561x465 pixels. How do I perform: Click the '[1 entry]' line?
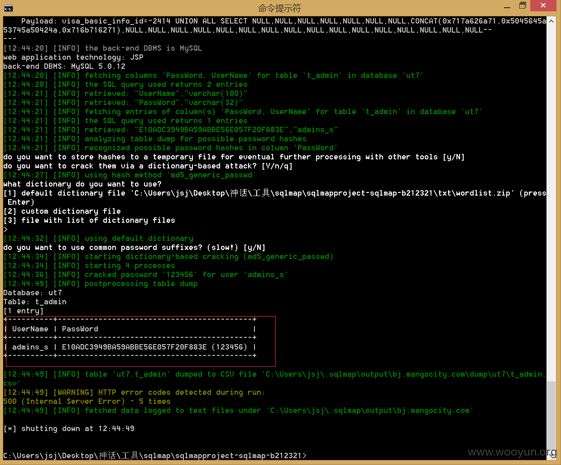pos(24,311)
